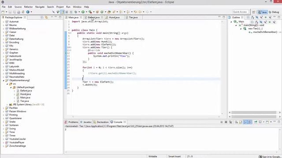Collapse the Objektorientierung2 project

click(x=4, y=80)
